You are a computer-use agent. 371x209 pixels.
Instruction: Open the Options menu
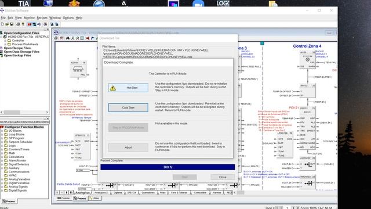[x=68, y=18]
